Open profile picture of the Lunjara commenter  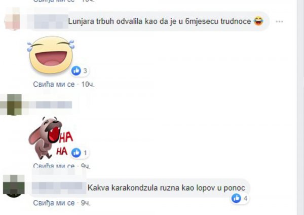[x=12, y=19]
